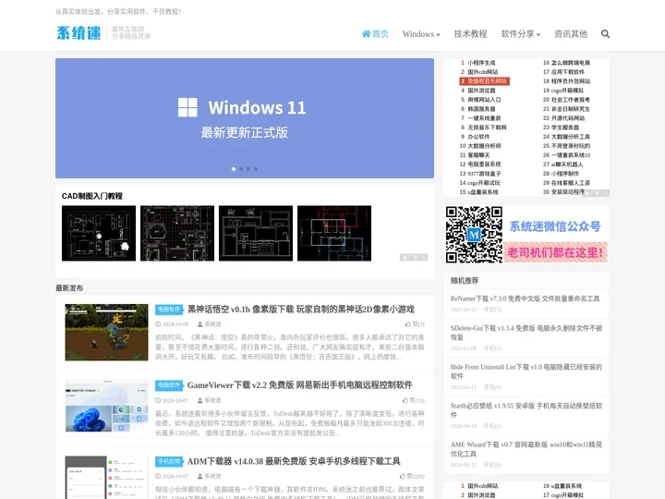Click ad list item 社会工作者报考
The width and height of the screenshot is (665, 499).
tap(571, 100)
